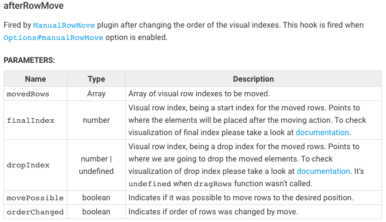
Task: Click the movedRows description text
Action: coord(199,94)
